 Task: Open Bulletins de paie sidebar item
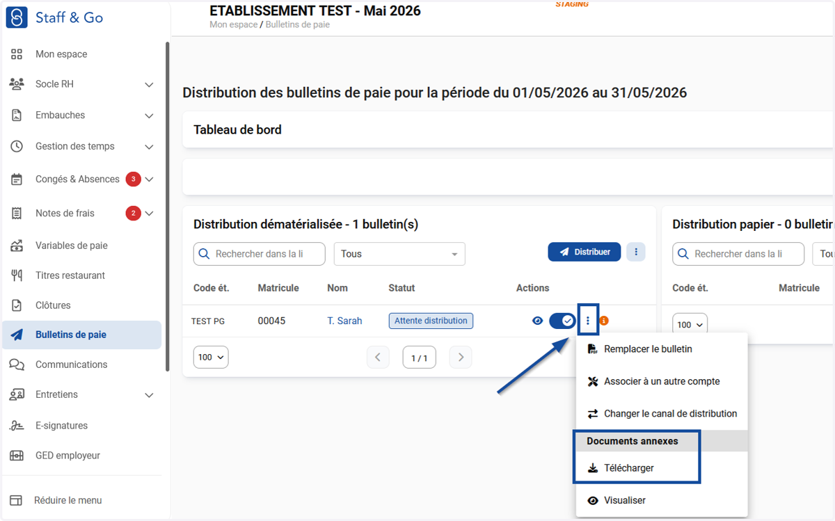click(81, 335)
